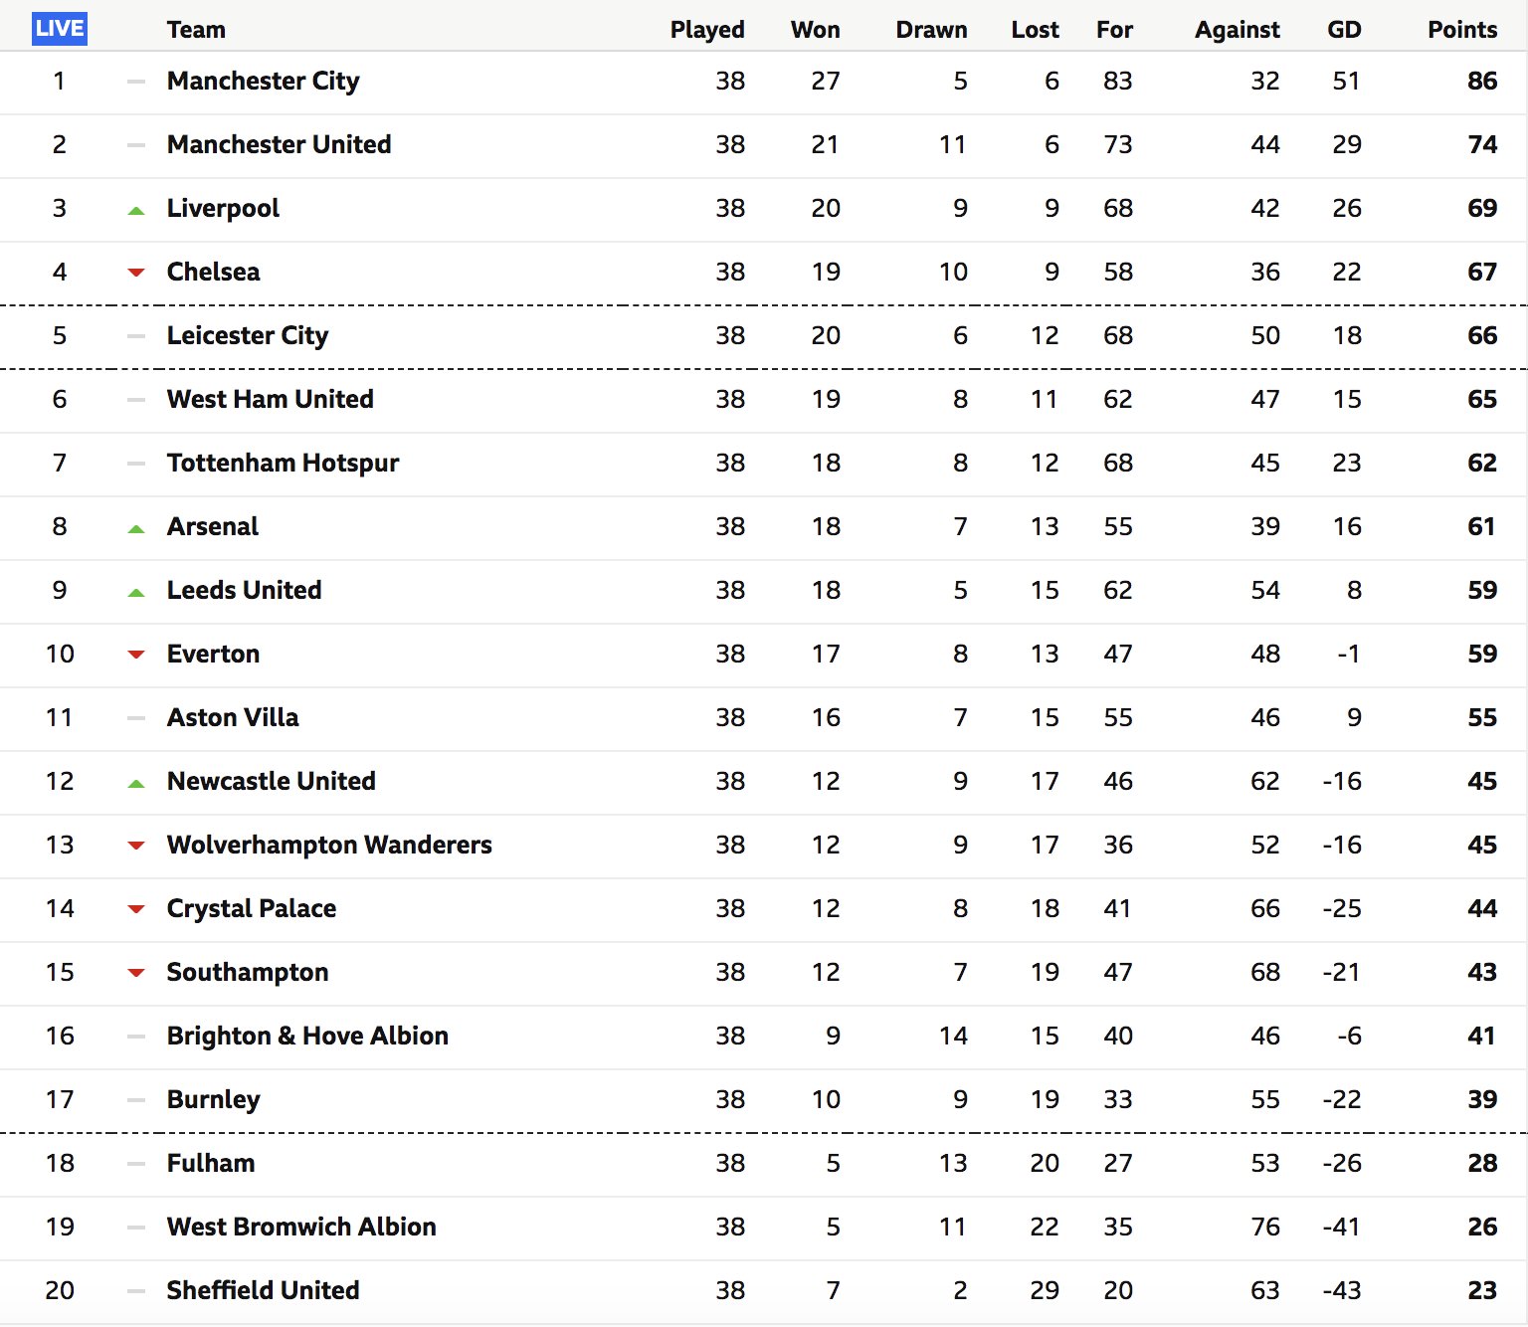Click the Team column header
The height and width of the screenshot is (1327, 1528).
196,30
